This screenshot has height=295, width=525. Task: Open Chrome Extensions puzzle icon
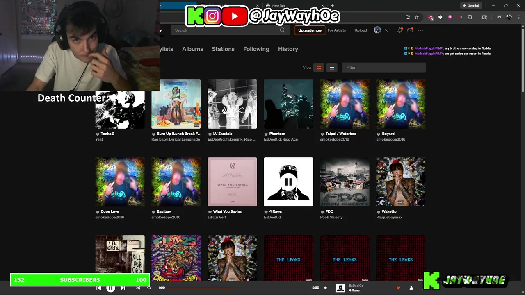470,17
